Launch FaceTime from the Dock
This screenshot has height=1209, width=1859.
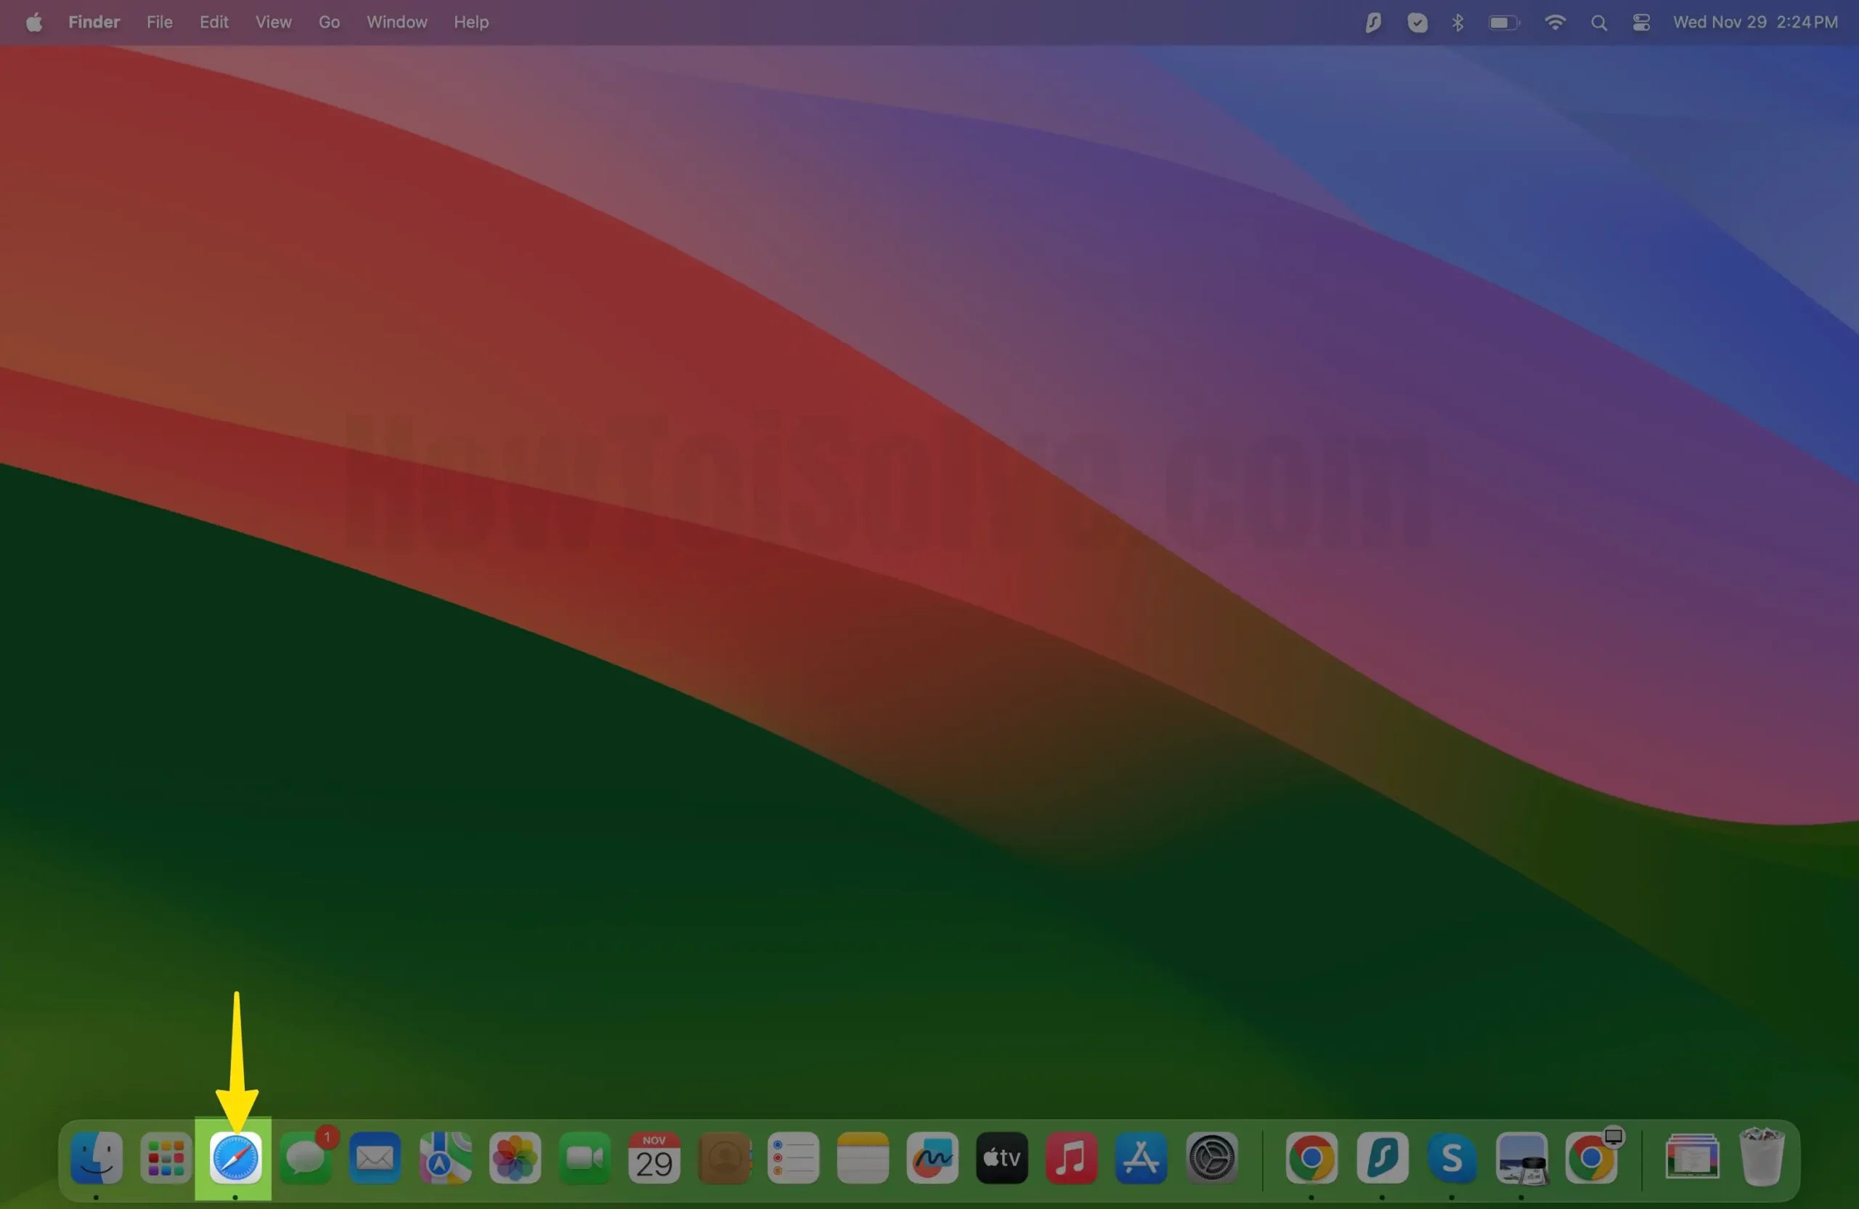click(585, 1157)
